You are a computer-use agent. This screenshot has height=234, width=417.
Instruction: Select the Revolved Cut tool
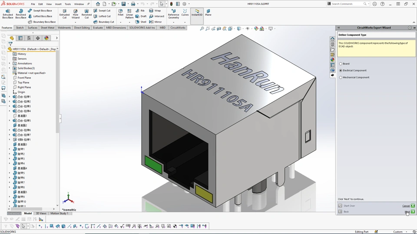(86, 14)
